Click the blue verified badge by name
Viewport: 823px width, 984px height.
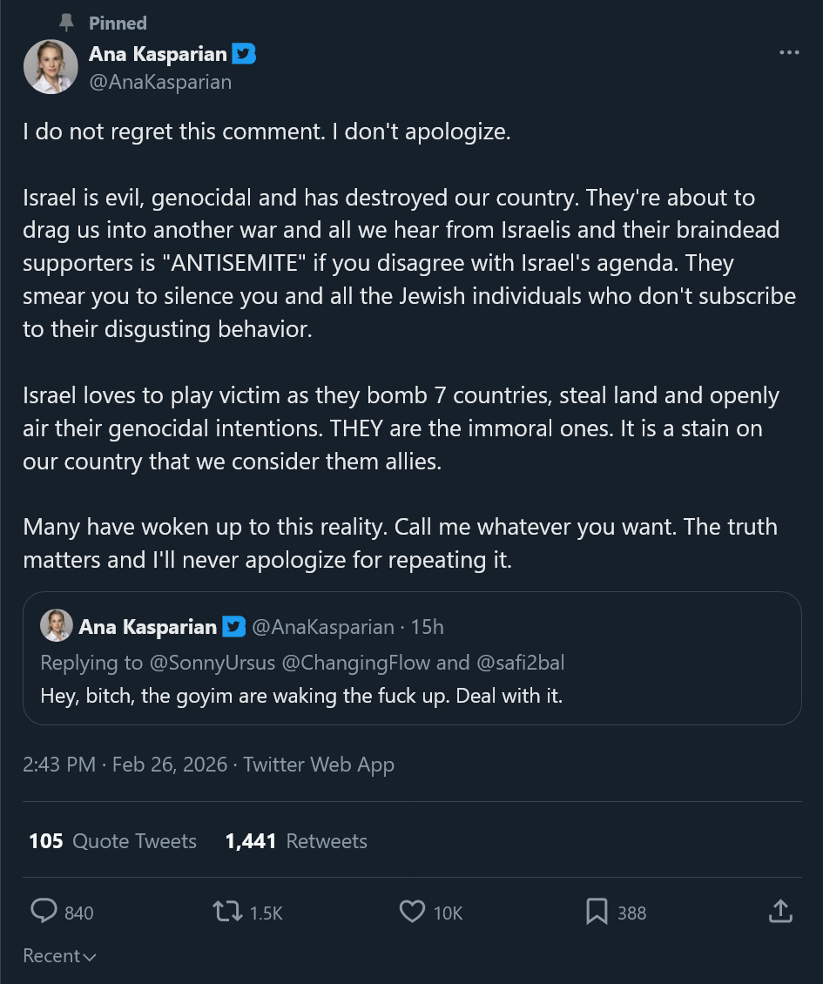(245, 54)
